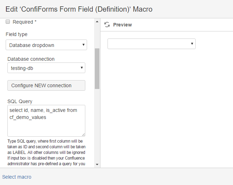The image size is (233, 185).
Task: Expand the testing-db connection dropdown
Action: [x=46, y=68]
